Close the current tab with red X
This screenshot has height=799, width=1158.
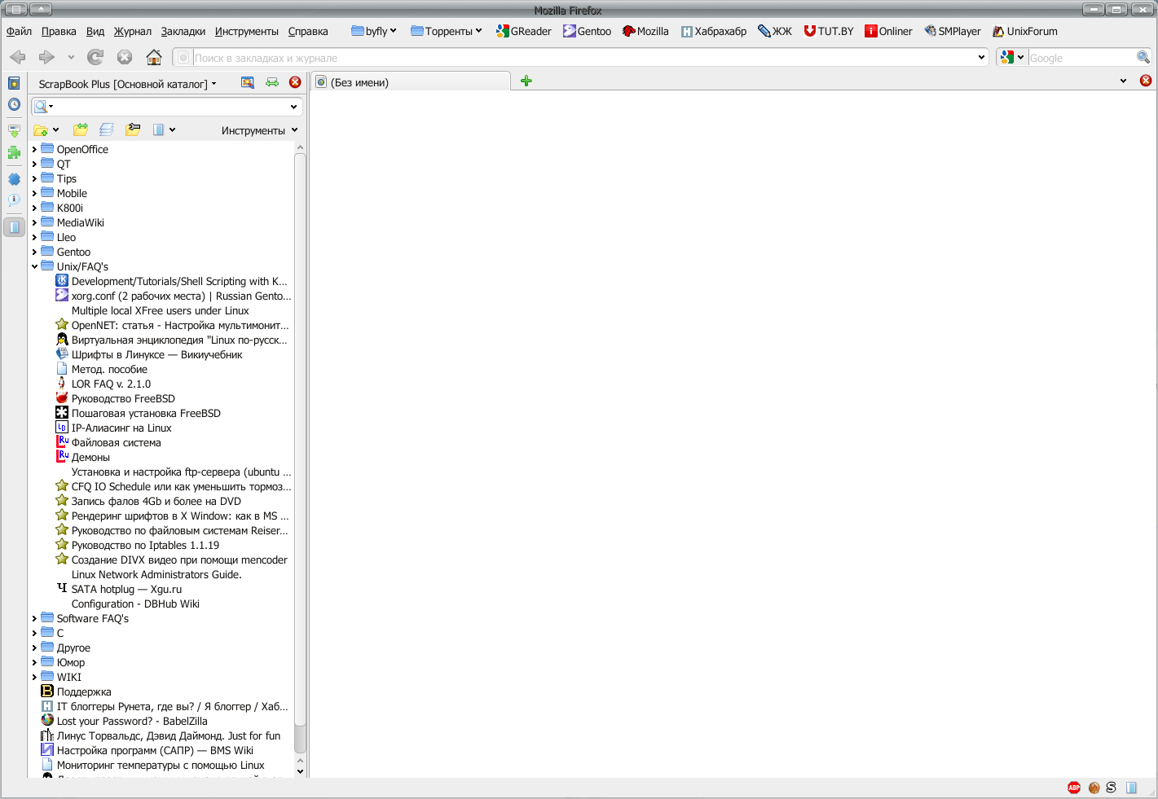click(x=1146, y=81)
